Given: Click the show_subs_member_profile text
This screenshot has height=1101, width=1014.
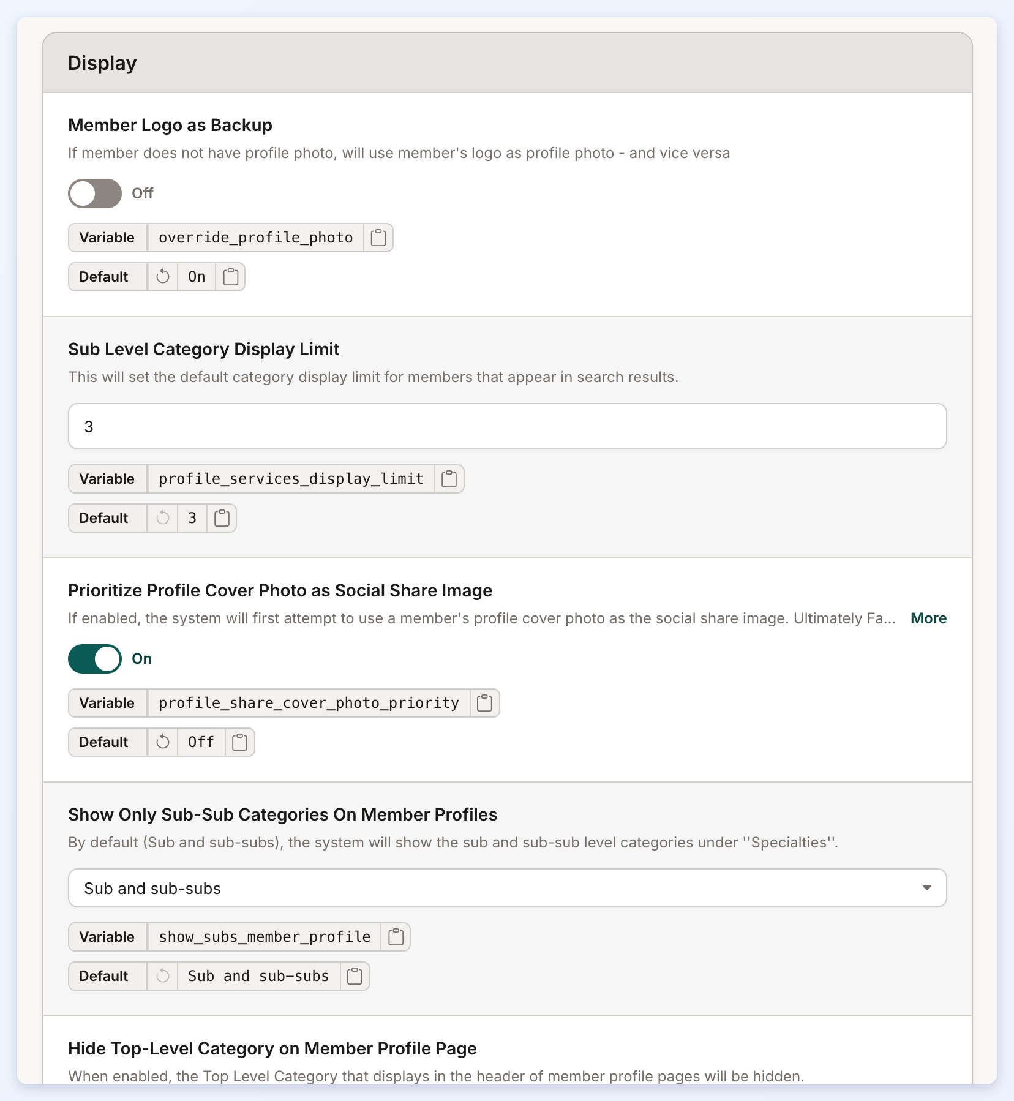Looking at the screenshot, I should (x=265, y=937).
